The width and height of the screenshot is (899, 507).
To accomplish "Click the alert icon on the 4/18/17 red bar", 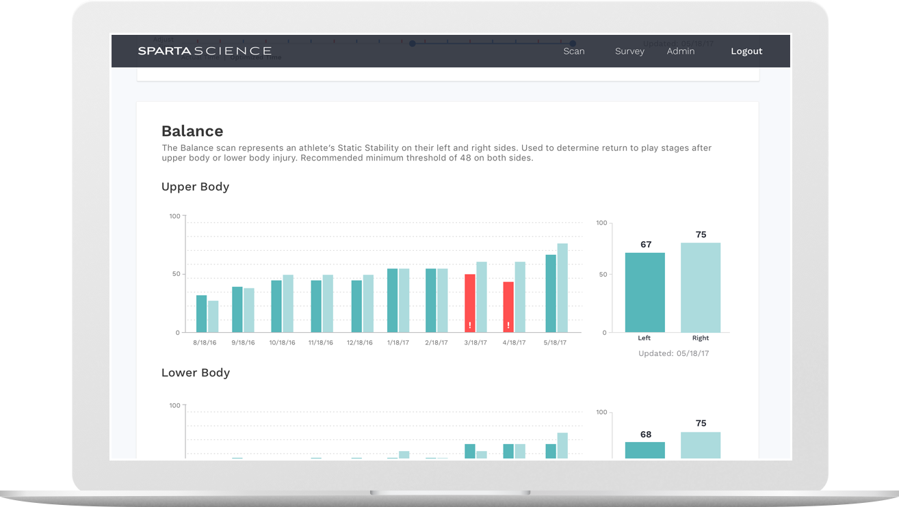I will [510, 325].
